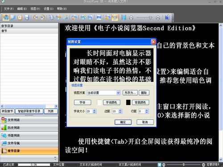223x167 pixels.
Task: Click the preview text box in dialog
Action: click(x=111, y=65)
